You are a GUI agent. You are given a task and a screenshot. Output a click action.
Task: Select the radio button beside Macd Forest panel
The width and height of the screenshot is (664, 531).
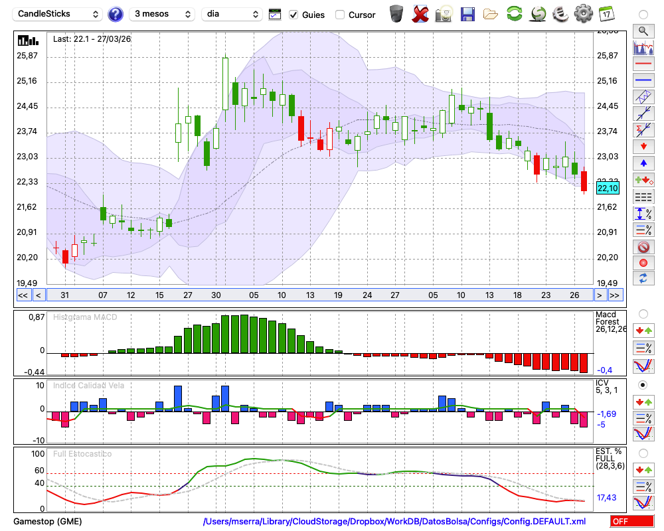(x=643, y=313)
